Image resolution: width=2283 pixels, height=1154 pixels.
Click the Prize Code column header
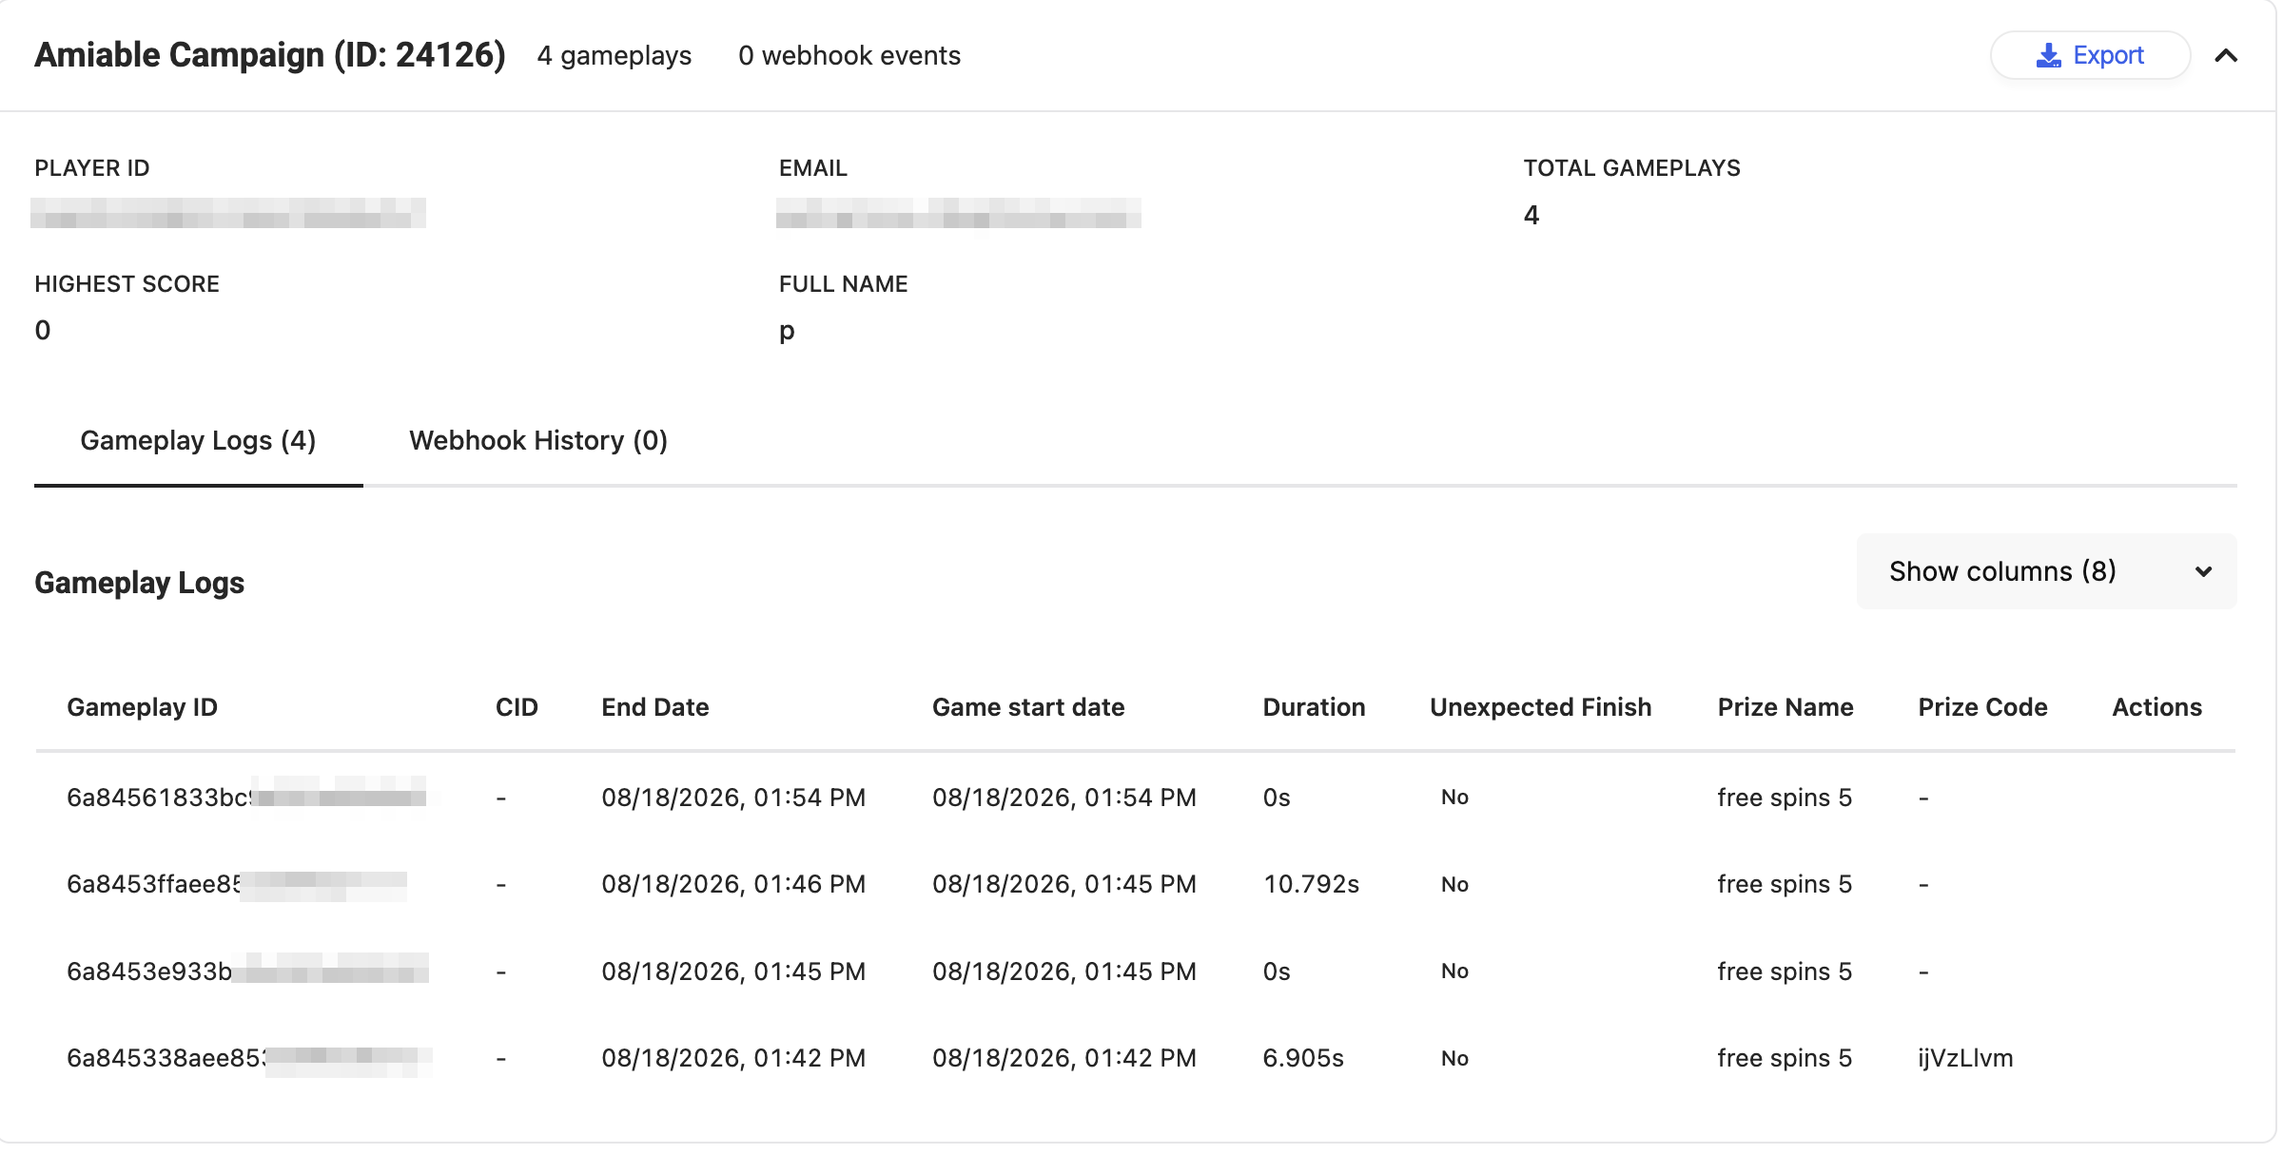pos(1982,707)
